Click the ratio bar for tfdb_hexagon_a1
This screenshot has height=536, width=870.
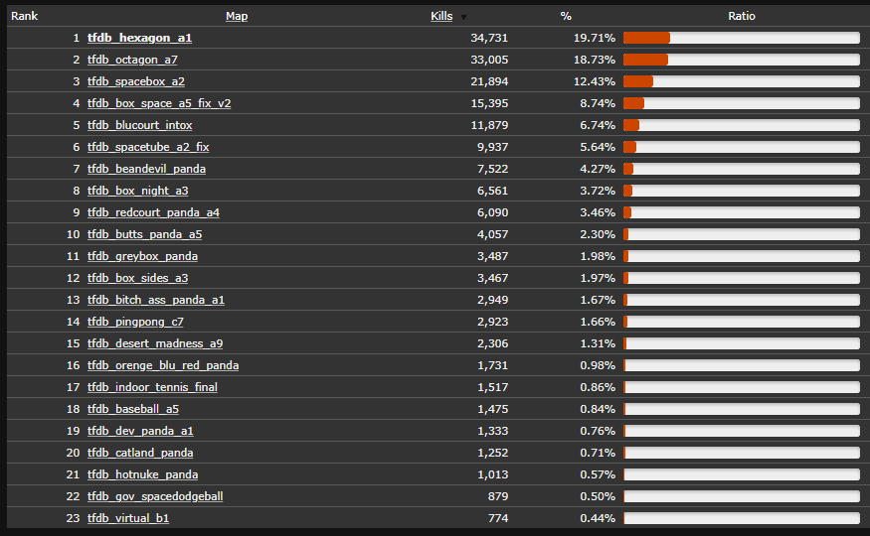point(742,38)
